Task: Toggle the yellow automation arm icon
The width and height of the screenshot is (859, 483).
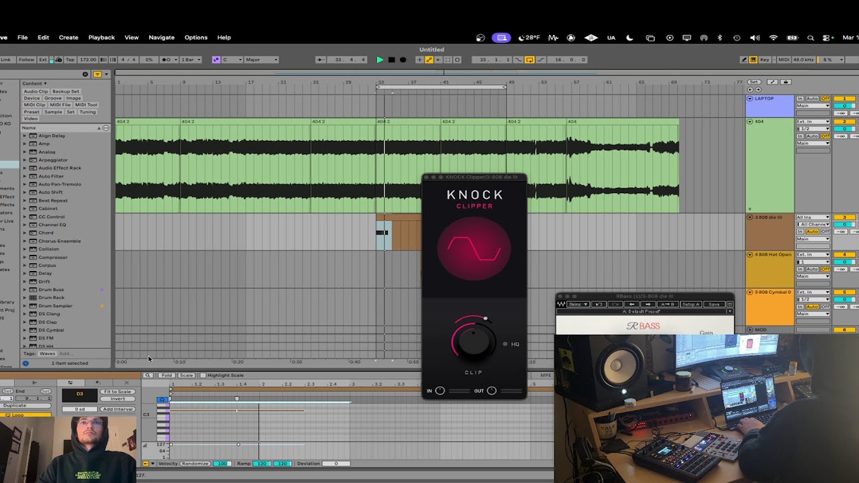Action: [429, 60]
